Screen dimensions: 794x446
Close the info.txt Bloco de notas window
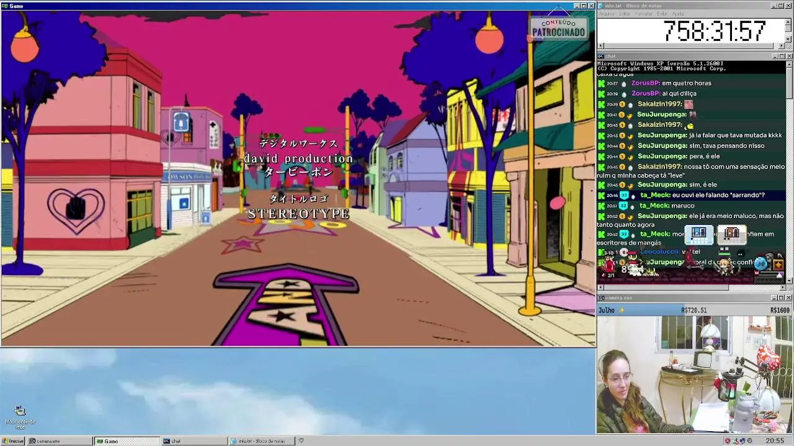coord(789,6)
